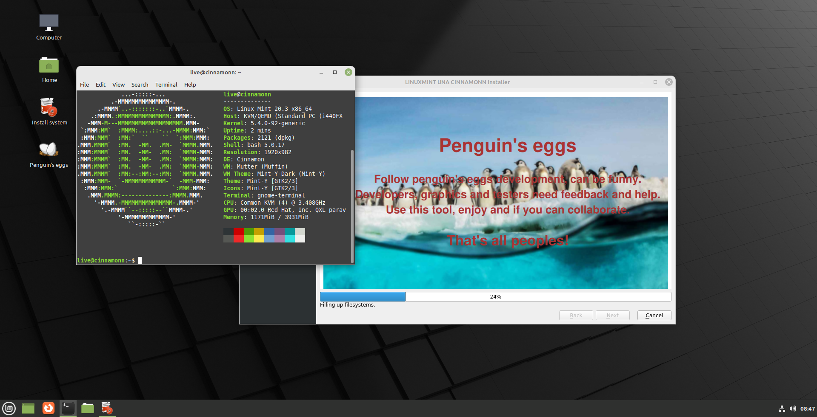Close the terminal window
The height and width of the screenshot is (417, 817).
349,72
